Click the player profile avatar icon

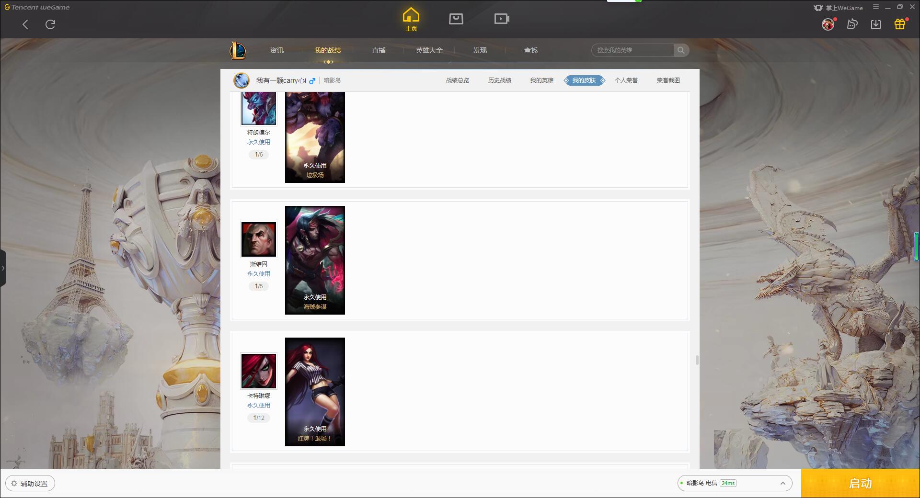click(x=241, y=80)
